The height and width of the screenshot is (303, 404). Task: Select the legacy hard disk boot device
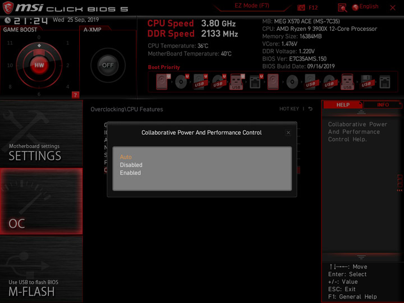273,82
